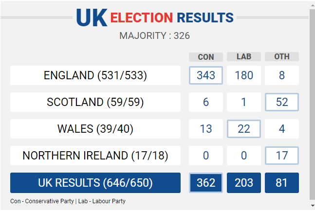Click England's Others 8 seats cell
The height and width of the screenshot is (211, 315).
click(282, 75)
